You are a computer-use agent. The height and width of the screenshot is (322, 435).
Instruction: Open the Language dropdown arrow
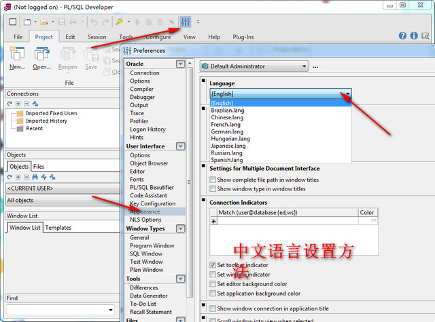click(x=347, y=94)
